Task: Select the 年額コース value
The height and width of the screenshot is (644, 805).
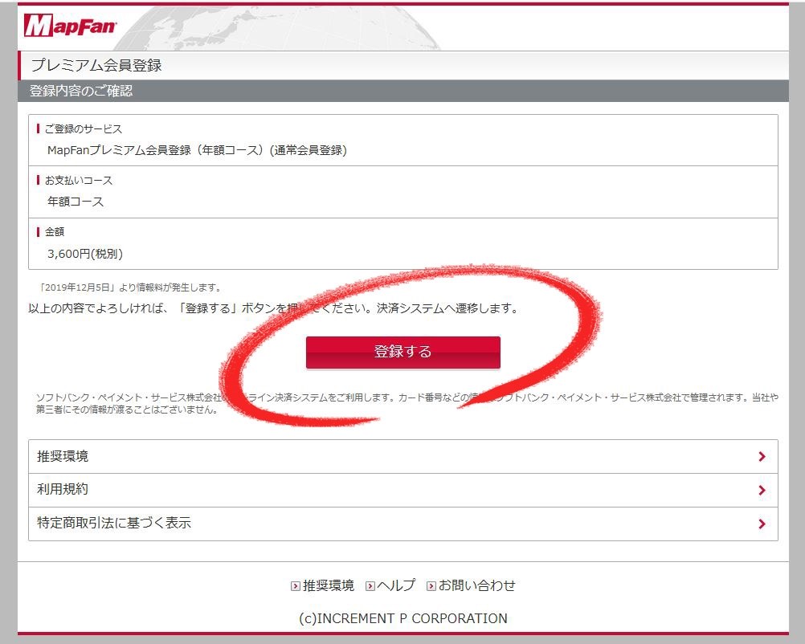Action: pos(76,202)
